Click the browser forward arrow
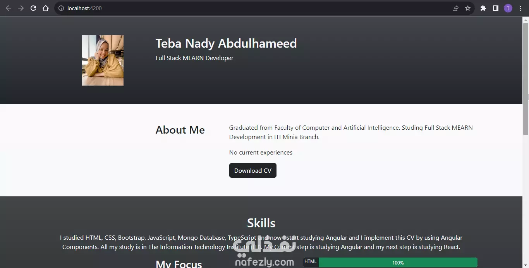Screen dimensions: 529x268 tap(21, 8)
